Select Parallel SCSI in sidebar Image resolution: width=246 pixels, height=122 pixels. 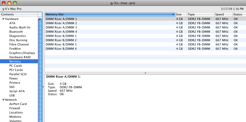point(18,74)
